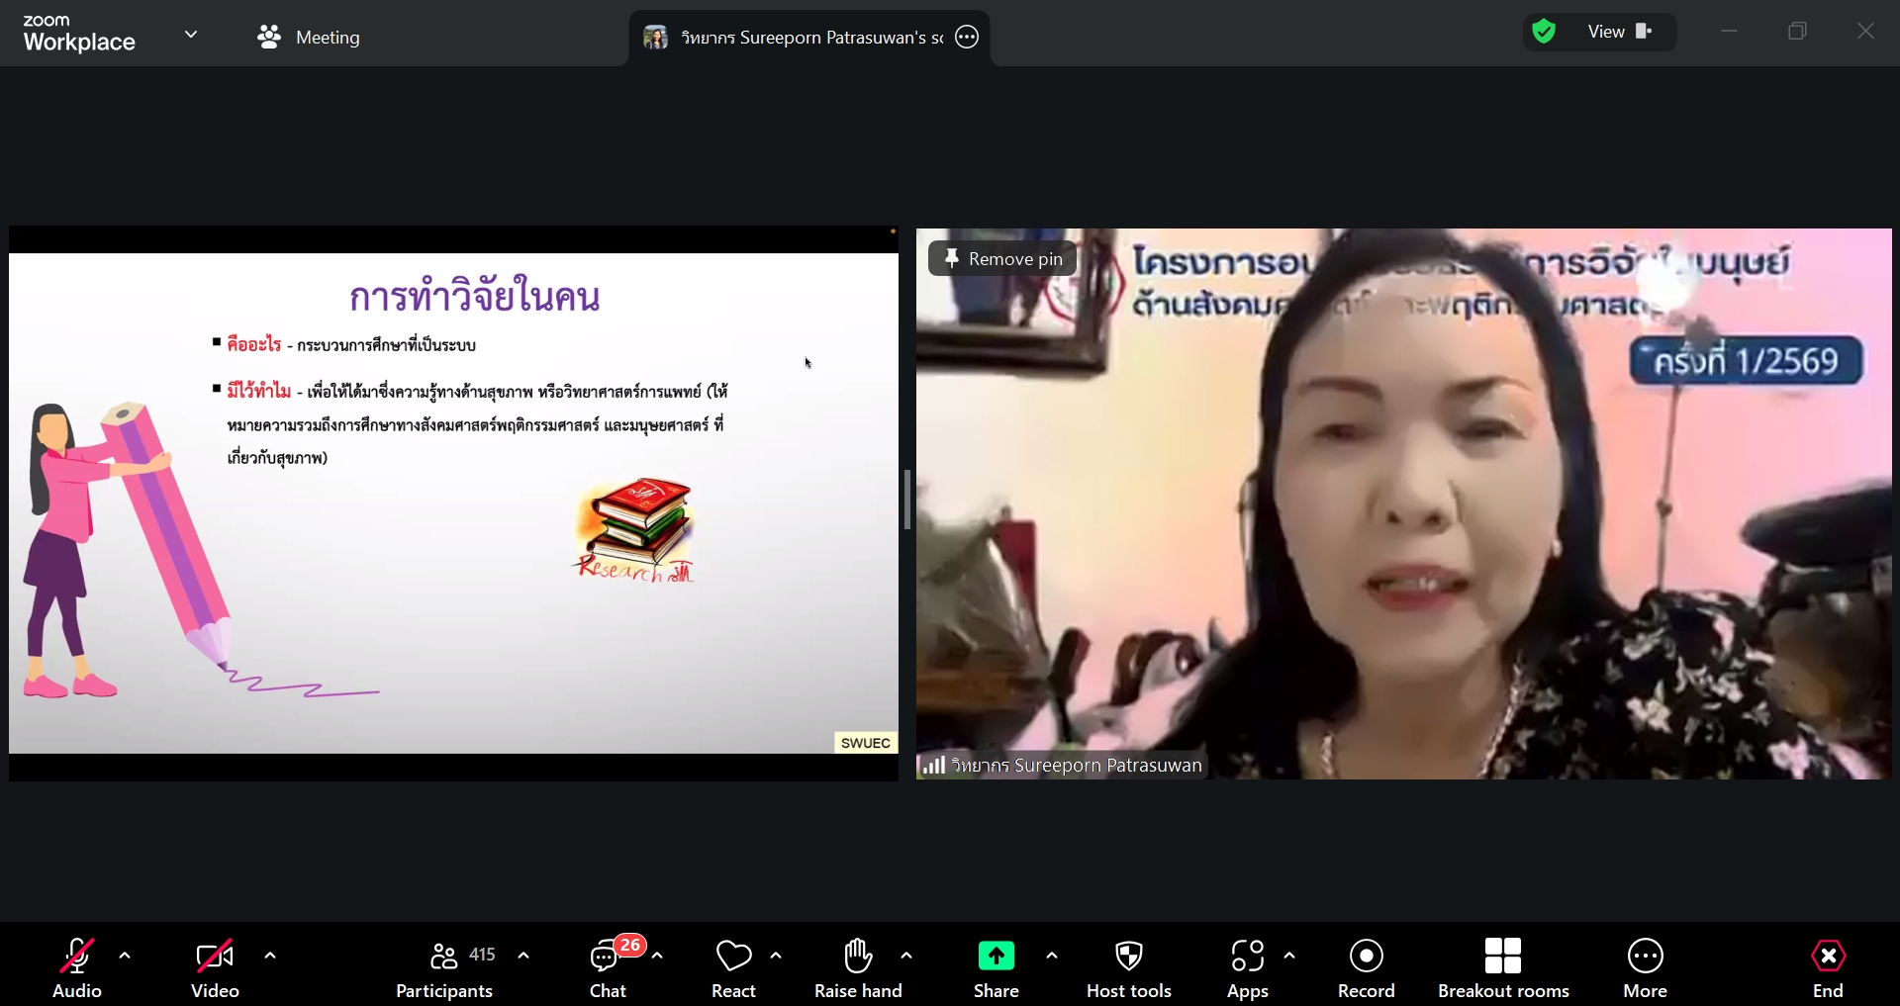Unmute the microphone with Audio button
Image resolution: width=1900 pixels, height=1006 pixels.
76,966
